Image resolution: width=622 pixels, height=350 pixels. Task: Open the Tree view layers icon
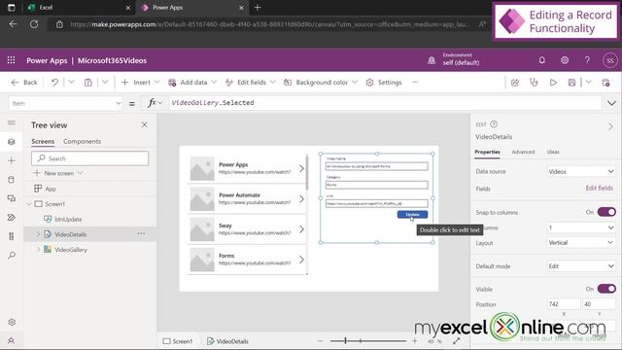click(12, 142)
